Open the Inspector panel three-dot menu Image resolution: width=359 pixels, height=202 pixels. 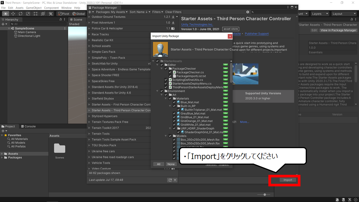356,20
